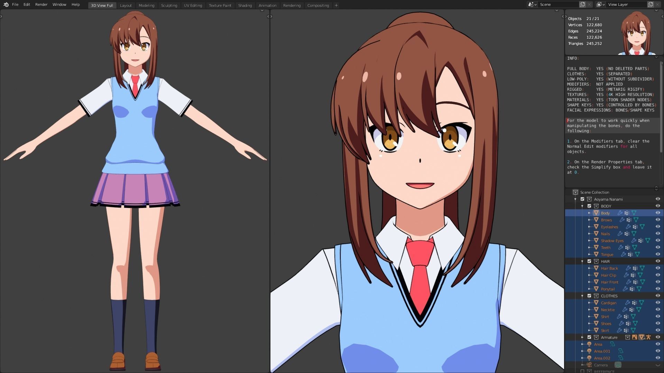This screenshot has height=373, width=664.
Task: Click the Scene name field
Action: pyautogui.click(x=558, y=4)
